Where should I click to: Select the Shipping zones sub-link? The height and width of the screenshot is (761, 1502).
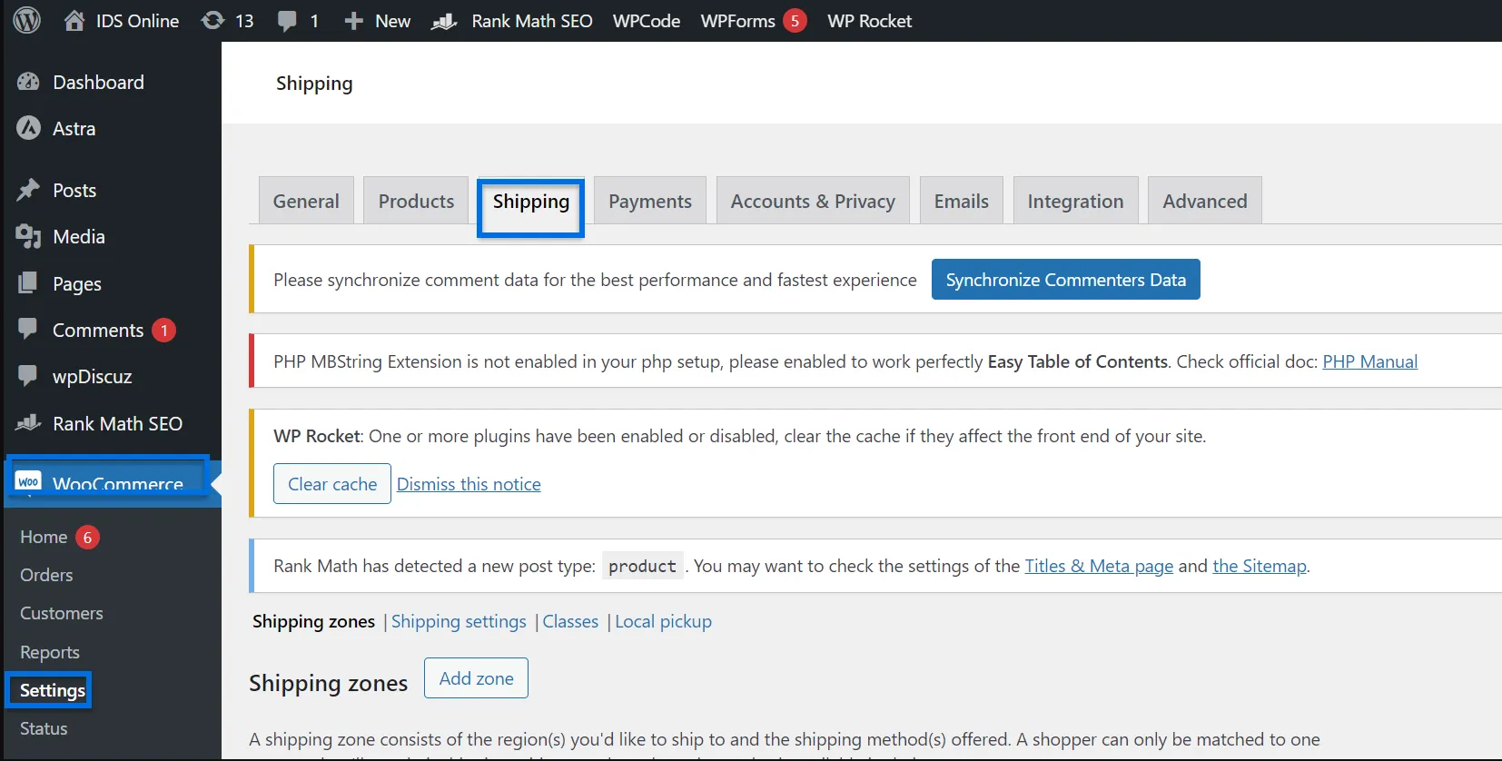pos(313,621)
